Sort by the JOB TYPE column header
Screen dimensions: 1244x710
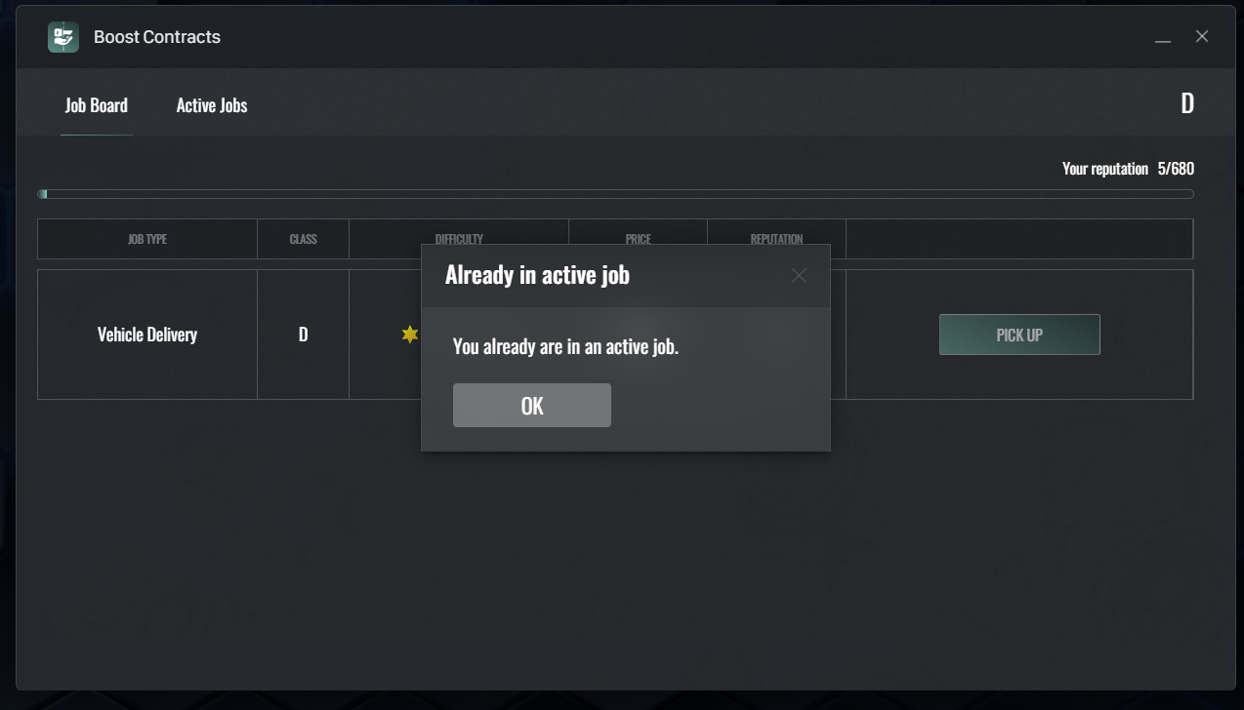(146, 238)
